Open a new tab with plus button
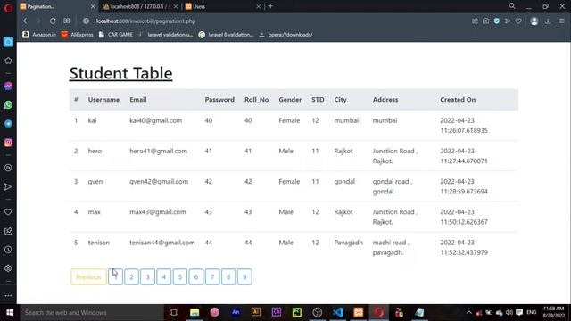571x321 pixels. click(x=270, y=6)
